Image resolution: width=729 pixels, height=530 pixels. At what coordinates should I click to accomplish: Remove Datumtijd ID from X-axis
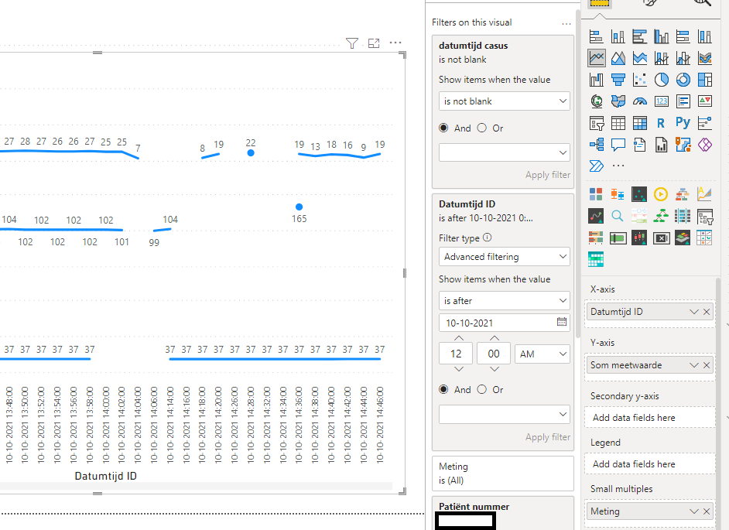tap(707, 312)
